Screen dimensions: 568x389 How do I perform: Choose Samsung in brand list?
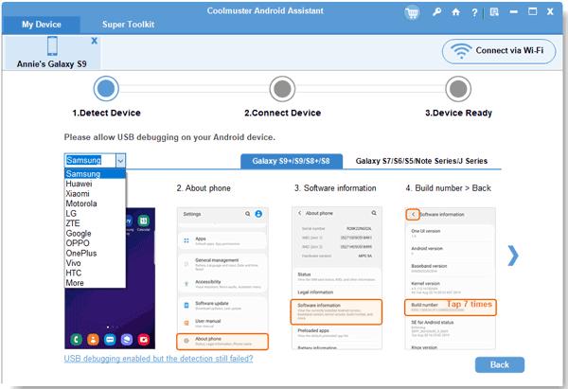coord(95,174)
